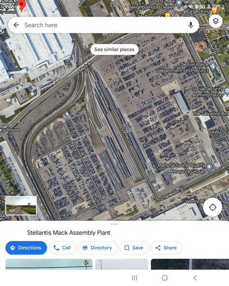Tap Android recent apps navigation button
This screenshot has width=229, height=286.
[x=134, y=278]
